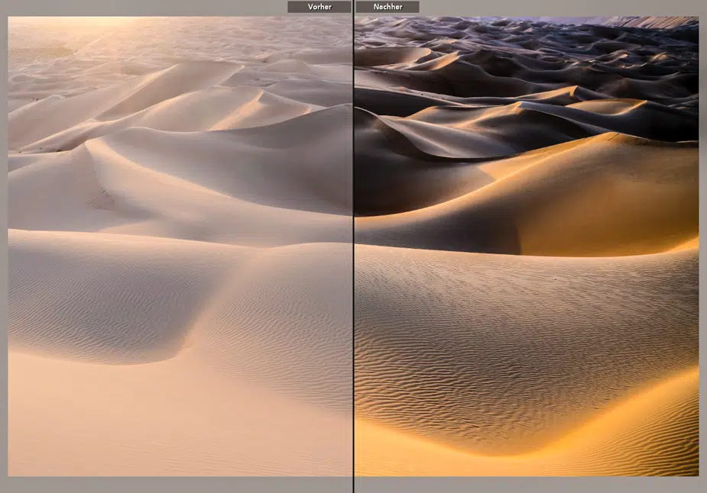Click the bright sun glow in before image
Screen dimensions: 707x493
click(x=92, y=24)
